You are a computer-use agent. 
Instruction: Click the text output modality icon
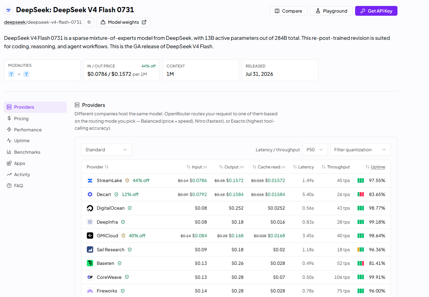(26, 74)
